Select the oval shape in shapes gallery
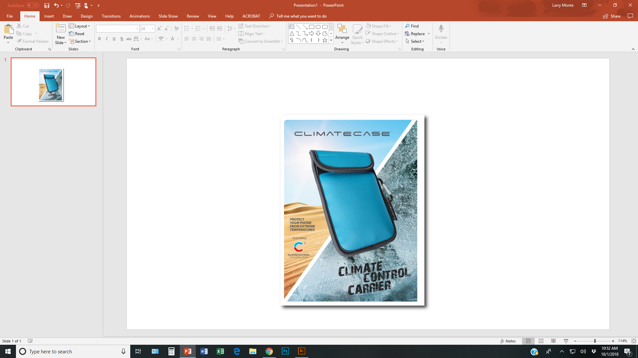The width and height of the screenshot is (638, 358). (318, 27)
